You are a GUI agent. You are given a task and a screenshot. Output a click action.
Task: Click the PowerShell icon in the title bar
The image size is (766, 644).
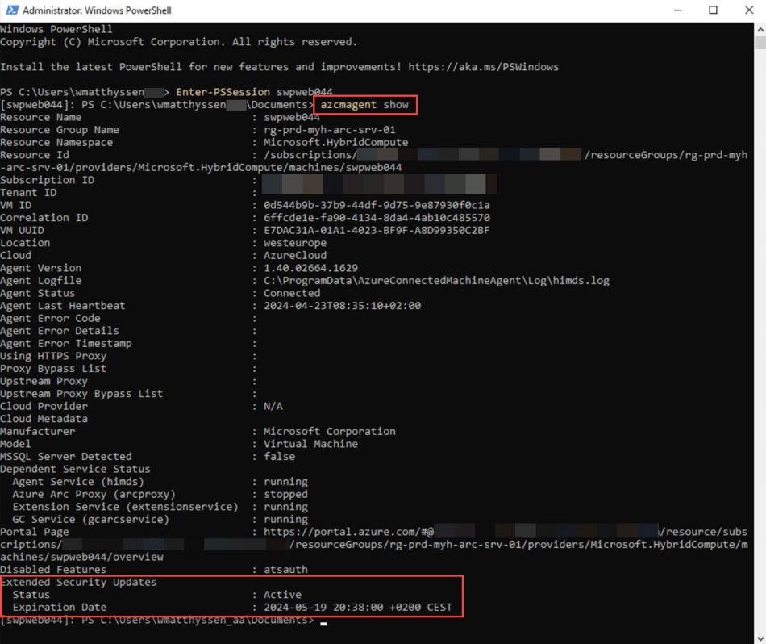point(11,10)
